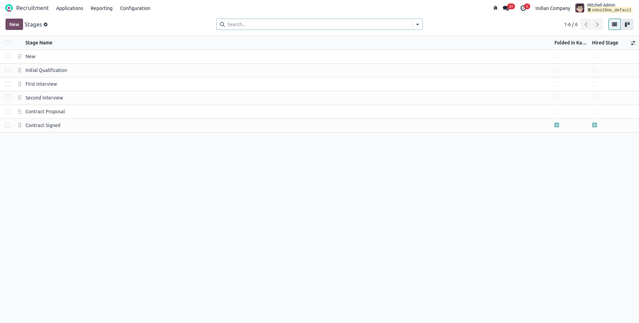Switch to list view
This screenshot has height=323, width=639.
615,24
